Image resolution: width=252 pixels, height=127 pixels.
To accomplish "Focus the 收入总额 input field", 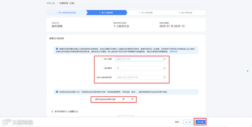I will click(139, 59).
